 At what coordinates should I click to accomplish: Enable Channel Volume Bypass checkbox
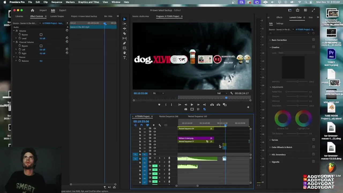click(41, 46)
